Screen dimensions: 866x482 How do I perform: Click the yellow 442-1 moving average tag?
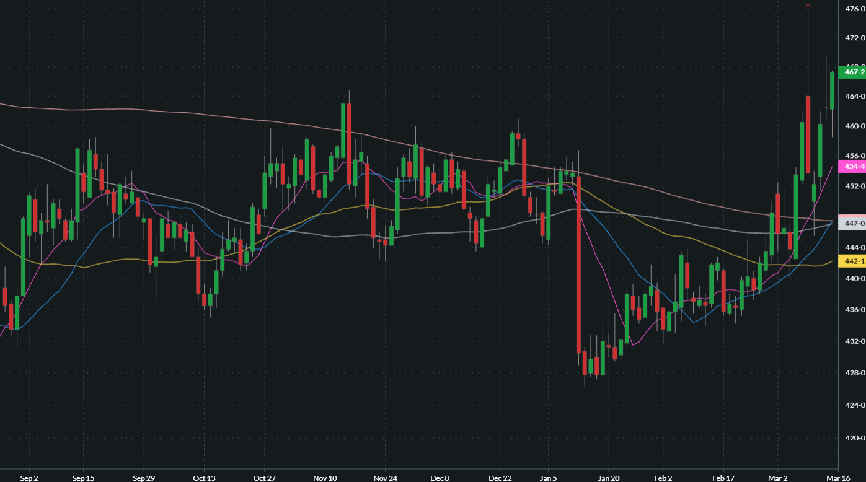[x=852, y=261]
